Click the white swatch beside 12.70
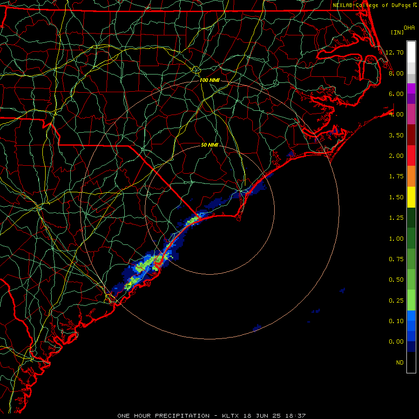Viewport: 419px width, 419px height. pos(411,52)
